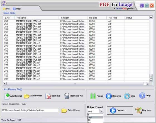
Task: Click the vertical scrollbar thumb
Action: pyautogui.click(x=151, y=76)
